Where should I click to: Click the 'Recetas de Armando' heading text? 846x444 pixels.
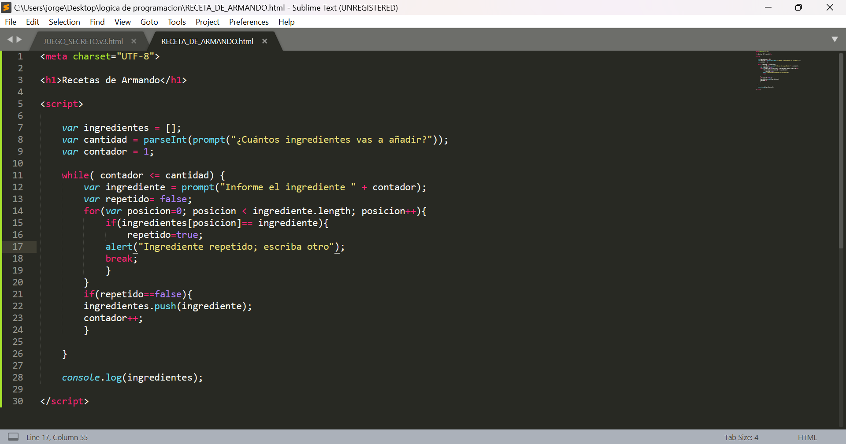pyautogui.click(x=111, y=80)
